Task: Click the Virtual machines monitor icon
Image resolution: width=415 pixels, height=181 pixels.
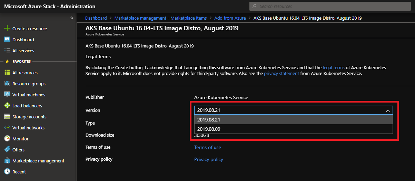Action: pyautogui.click(x=7, y=95)
